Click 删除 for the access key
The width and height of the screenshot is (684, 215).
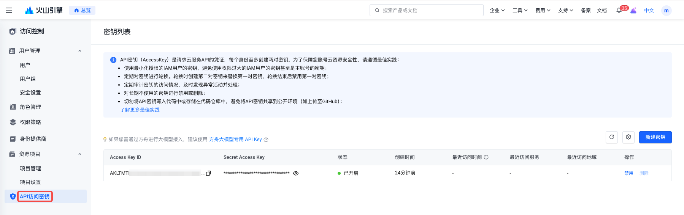pos(644,173)
